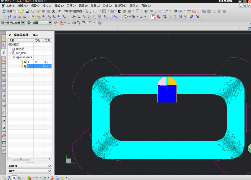This screenshot has height=180, width=251.
Task: Collapse the MCS_MILL tree node
Action: pyautogui.click(x=10, y=53)
